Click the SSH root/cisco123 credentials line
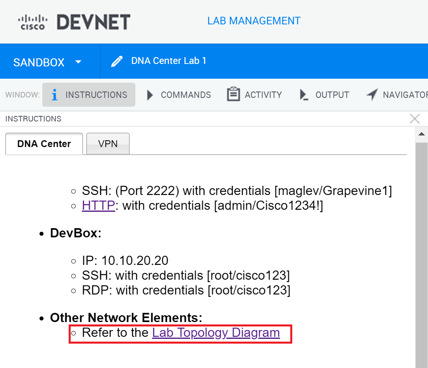Image resolution: width=428 pixels, height=368 pixels. coord(186,275)
